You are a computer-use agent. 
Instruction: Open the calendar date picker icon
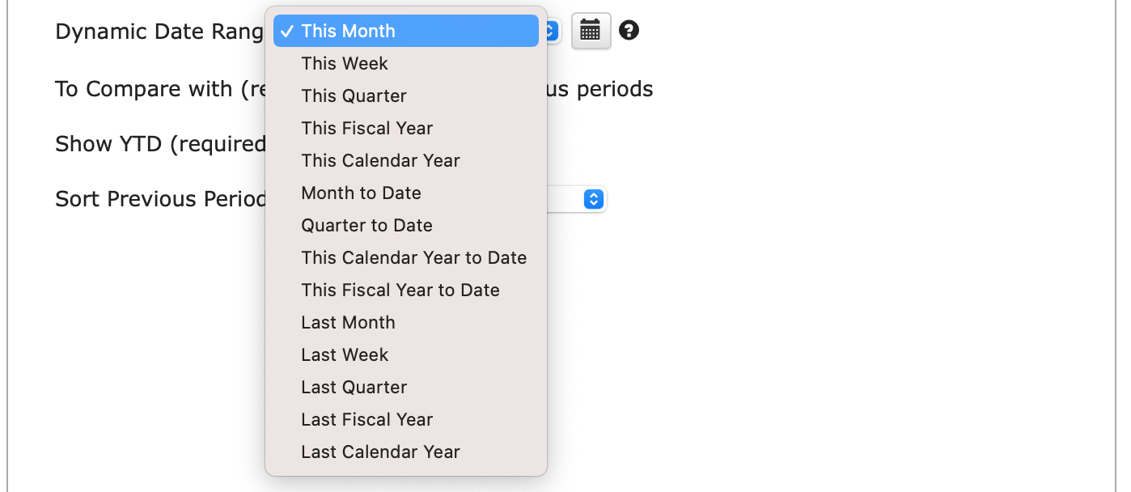point(591,32)
